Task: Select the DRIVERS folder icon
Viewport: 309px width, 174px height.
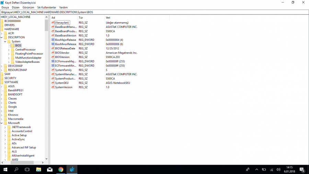Action: (2, 25)
